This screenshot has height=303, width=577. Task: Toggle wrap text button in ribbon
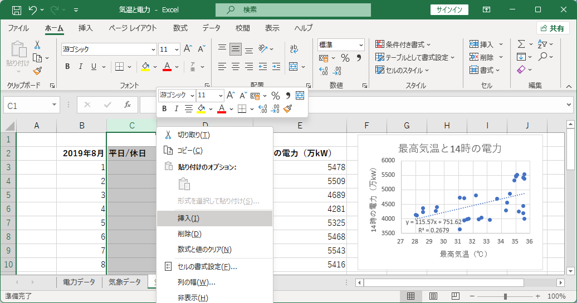tap(294, 49)
